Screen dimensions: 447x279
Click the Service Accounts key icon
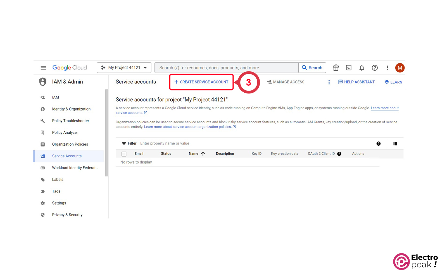pos(43,156)
